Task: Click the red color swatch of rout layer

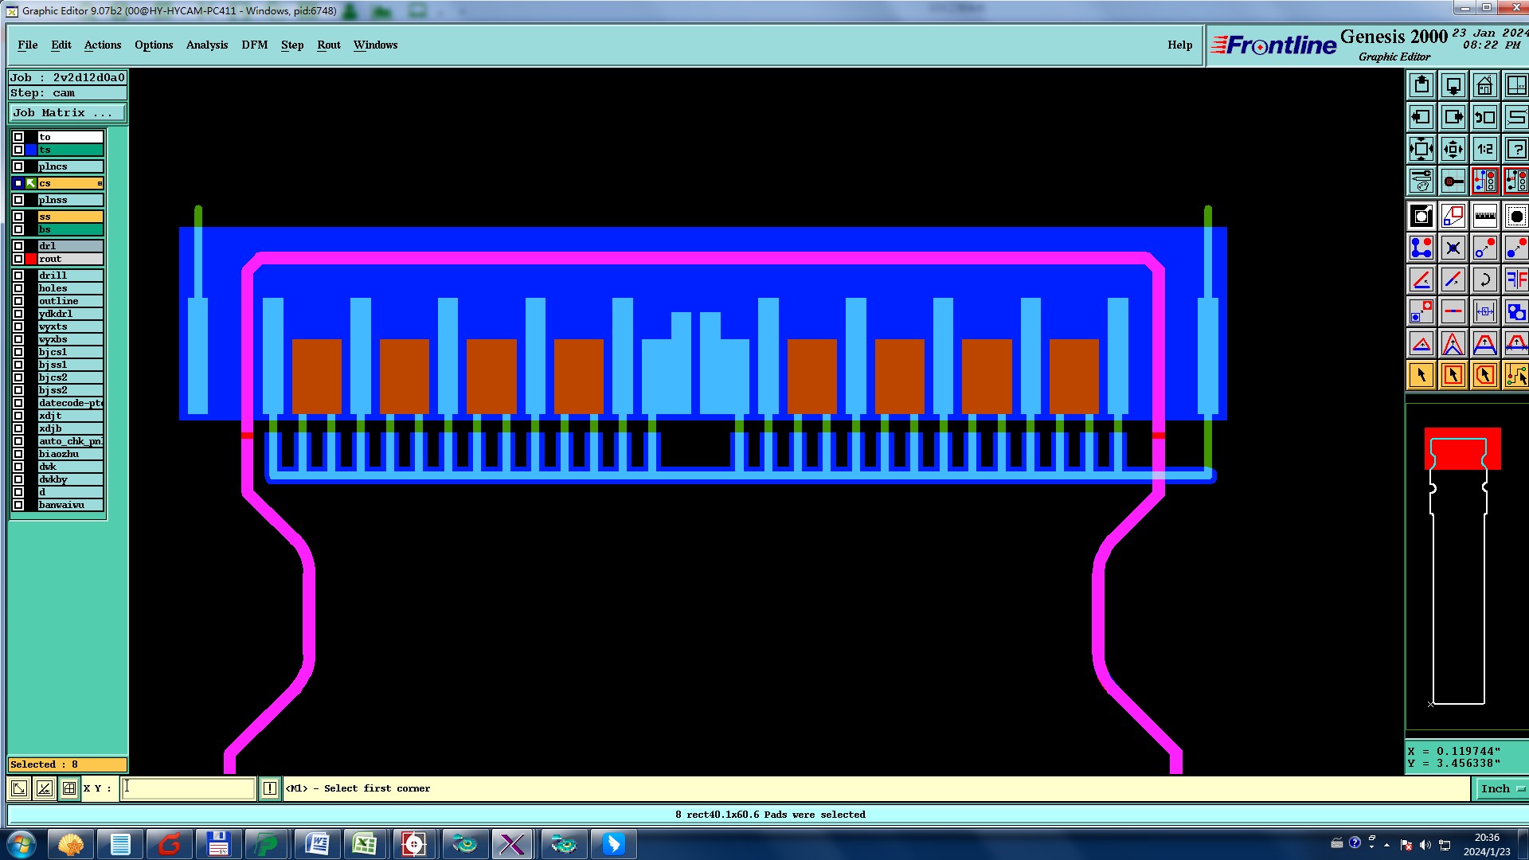Action: click(x=31, y=259)
